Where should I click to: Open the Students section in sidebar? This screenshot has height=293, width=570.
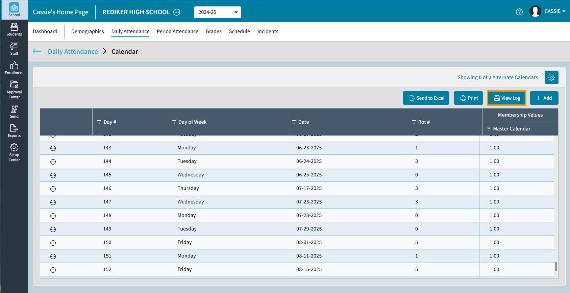click(14, 29)
